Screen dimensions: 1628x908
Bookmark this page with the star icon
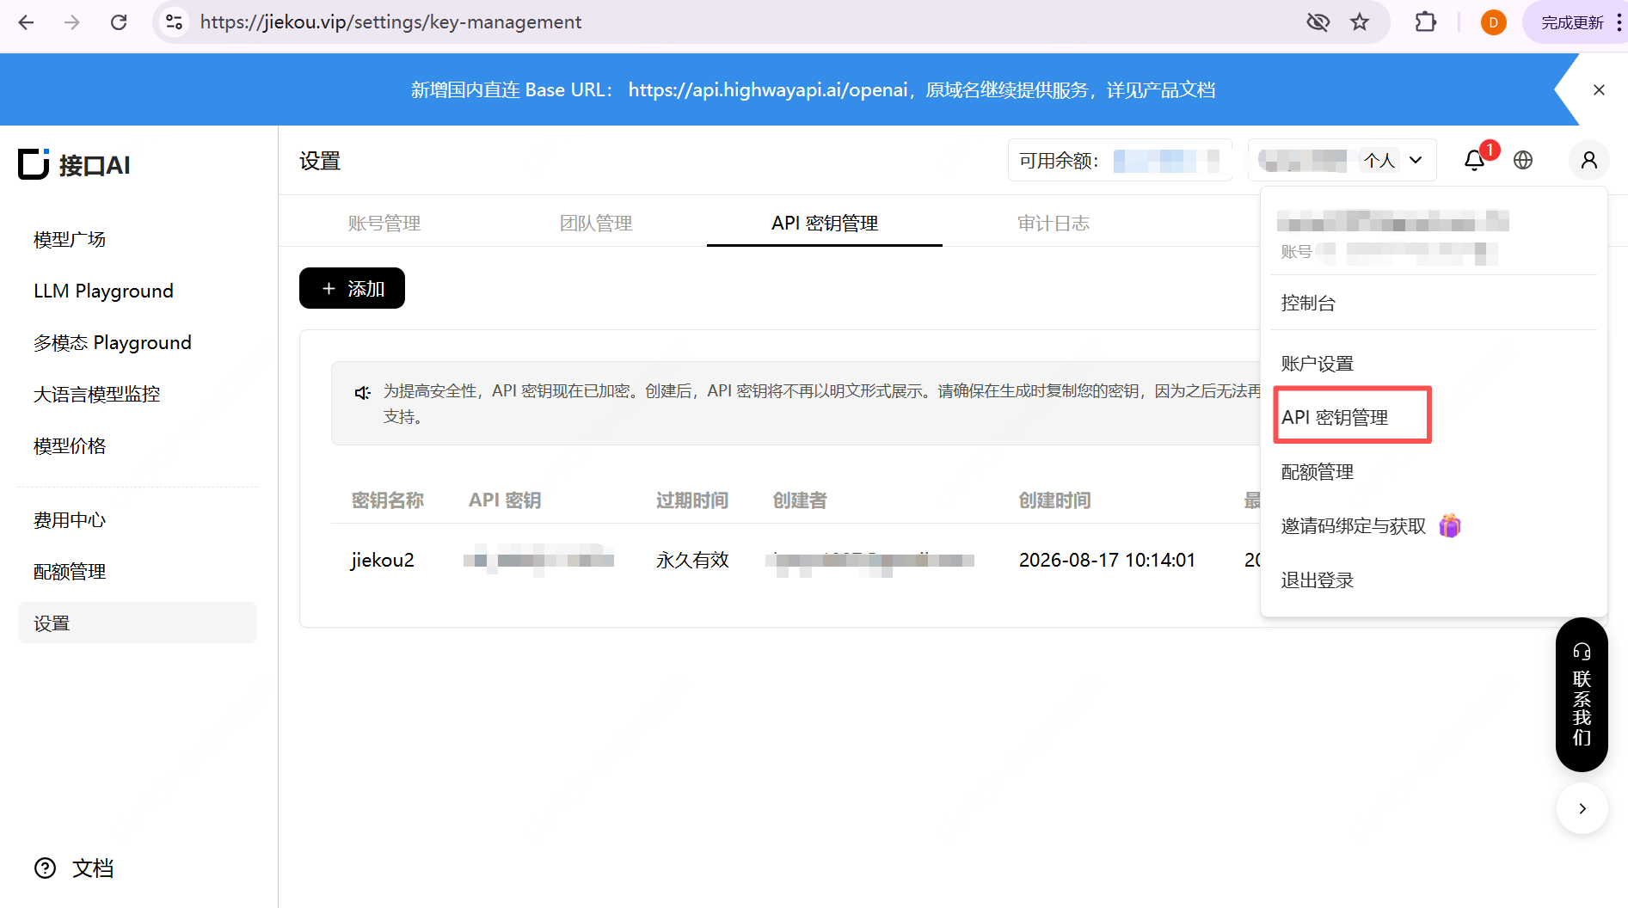pyautogui.click(x=1360, y=22)
